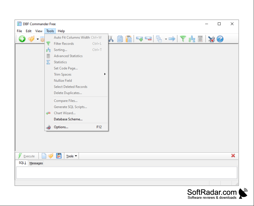Click the new SQL script page icon

pos(44,156)
